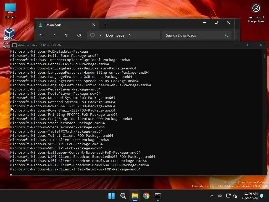Image resolution: width=269 pixels, height=202 pixels.
Task: Click the magnifier icon in Search Downloads
Action: tap(226, 35)
